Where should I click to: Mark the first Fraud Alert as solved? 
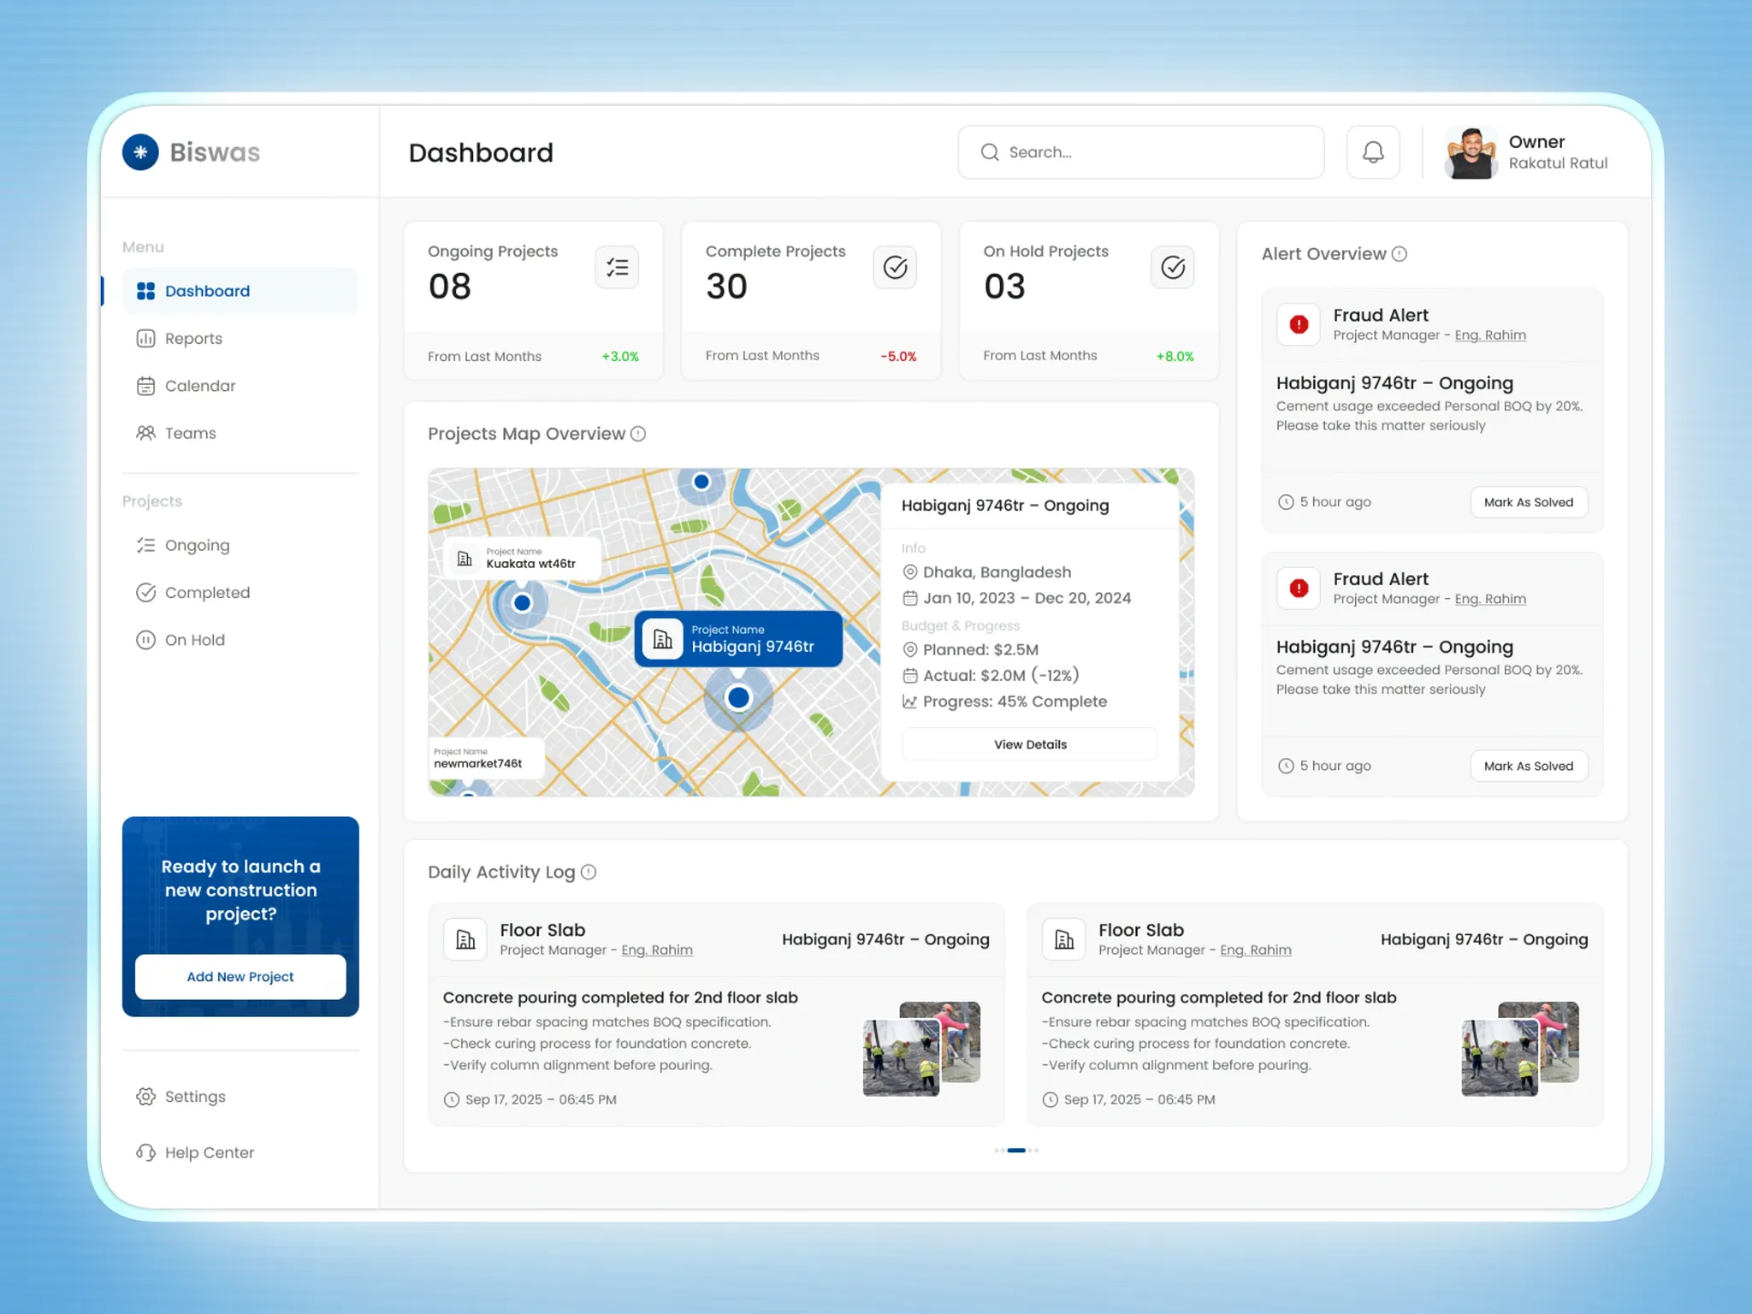pos(1528,502)
